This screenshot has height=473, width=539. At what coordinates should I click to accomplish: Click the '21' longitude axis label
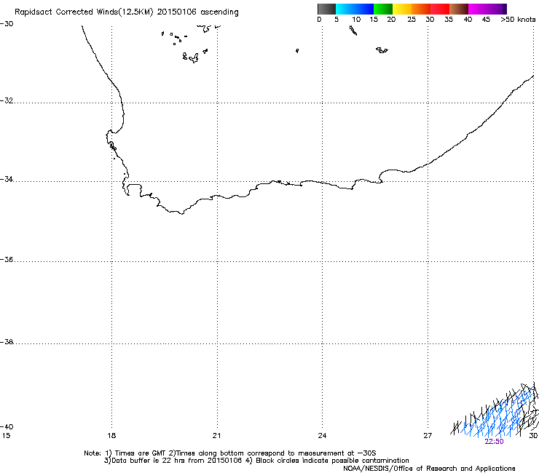(216, 436)
